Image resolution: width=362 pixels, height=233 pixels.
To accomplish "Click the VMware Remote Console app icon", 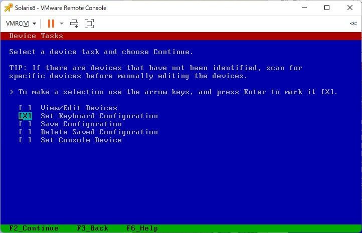I will (x=9, y=8).
